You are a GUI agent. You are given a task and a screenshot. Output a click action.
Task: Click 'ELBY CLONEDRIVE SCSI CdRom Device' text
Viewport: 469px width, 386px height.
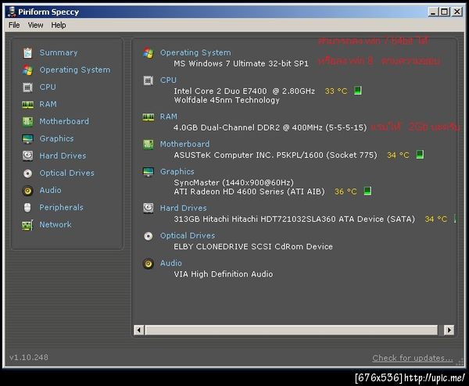[x=253, y=247]
